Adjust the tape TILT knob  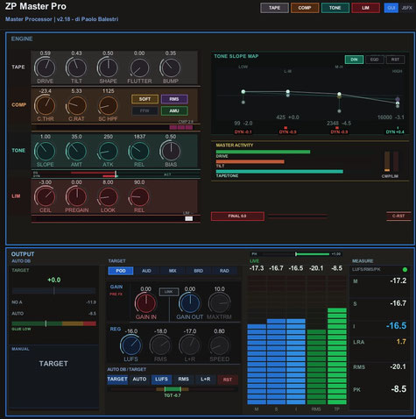pos(76,67)
